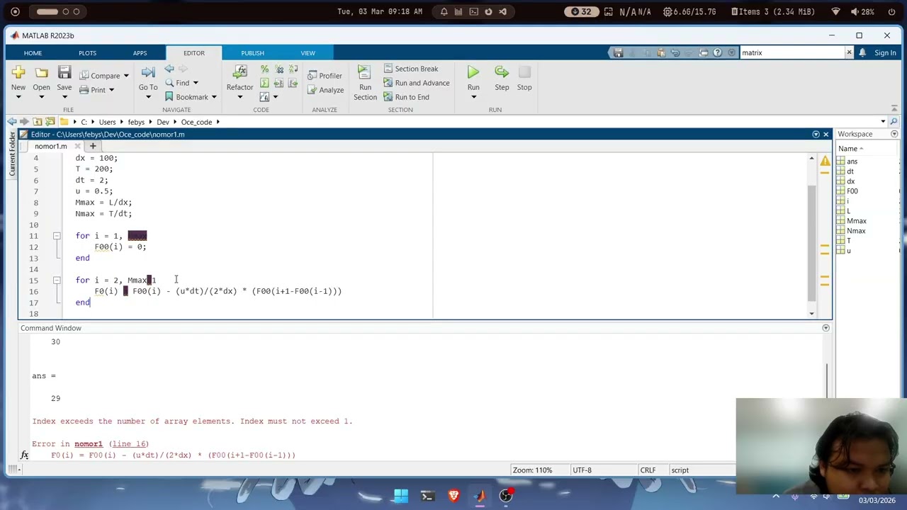The width and height of the screenshot is (907, 510).
Task: Open Help from the quick access toolbar
Action: tap(717, 52)
